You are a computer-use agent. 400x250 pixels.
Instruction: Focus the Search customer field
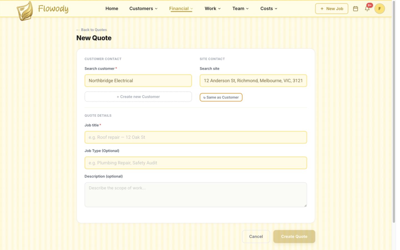[x=138, y=81]
